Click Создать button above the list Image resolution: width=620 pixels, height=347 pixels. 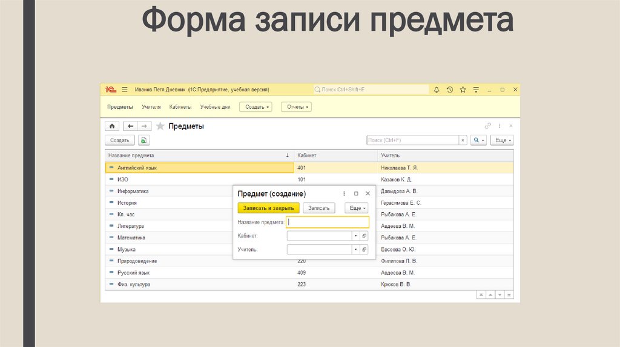[x=120, y=140]
